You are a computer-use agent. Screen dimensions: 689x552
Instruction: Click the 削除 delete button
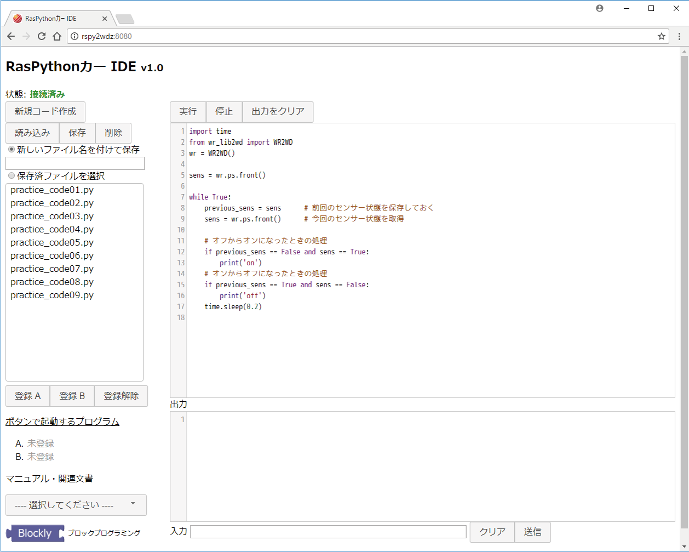click(x=113, y=133)
